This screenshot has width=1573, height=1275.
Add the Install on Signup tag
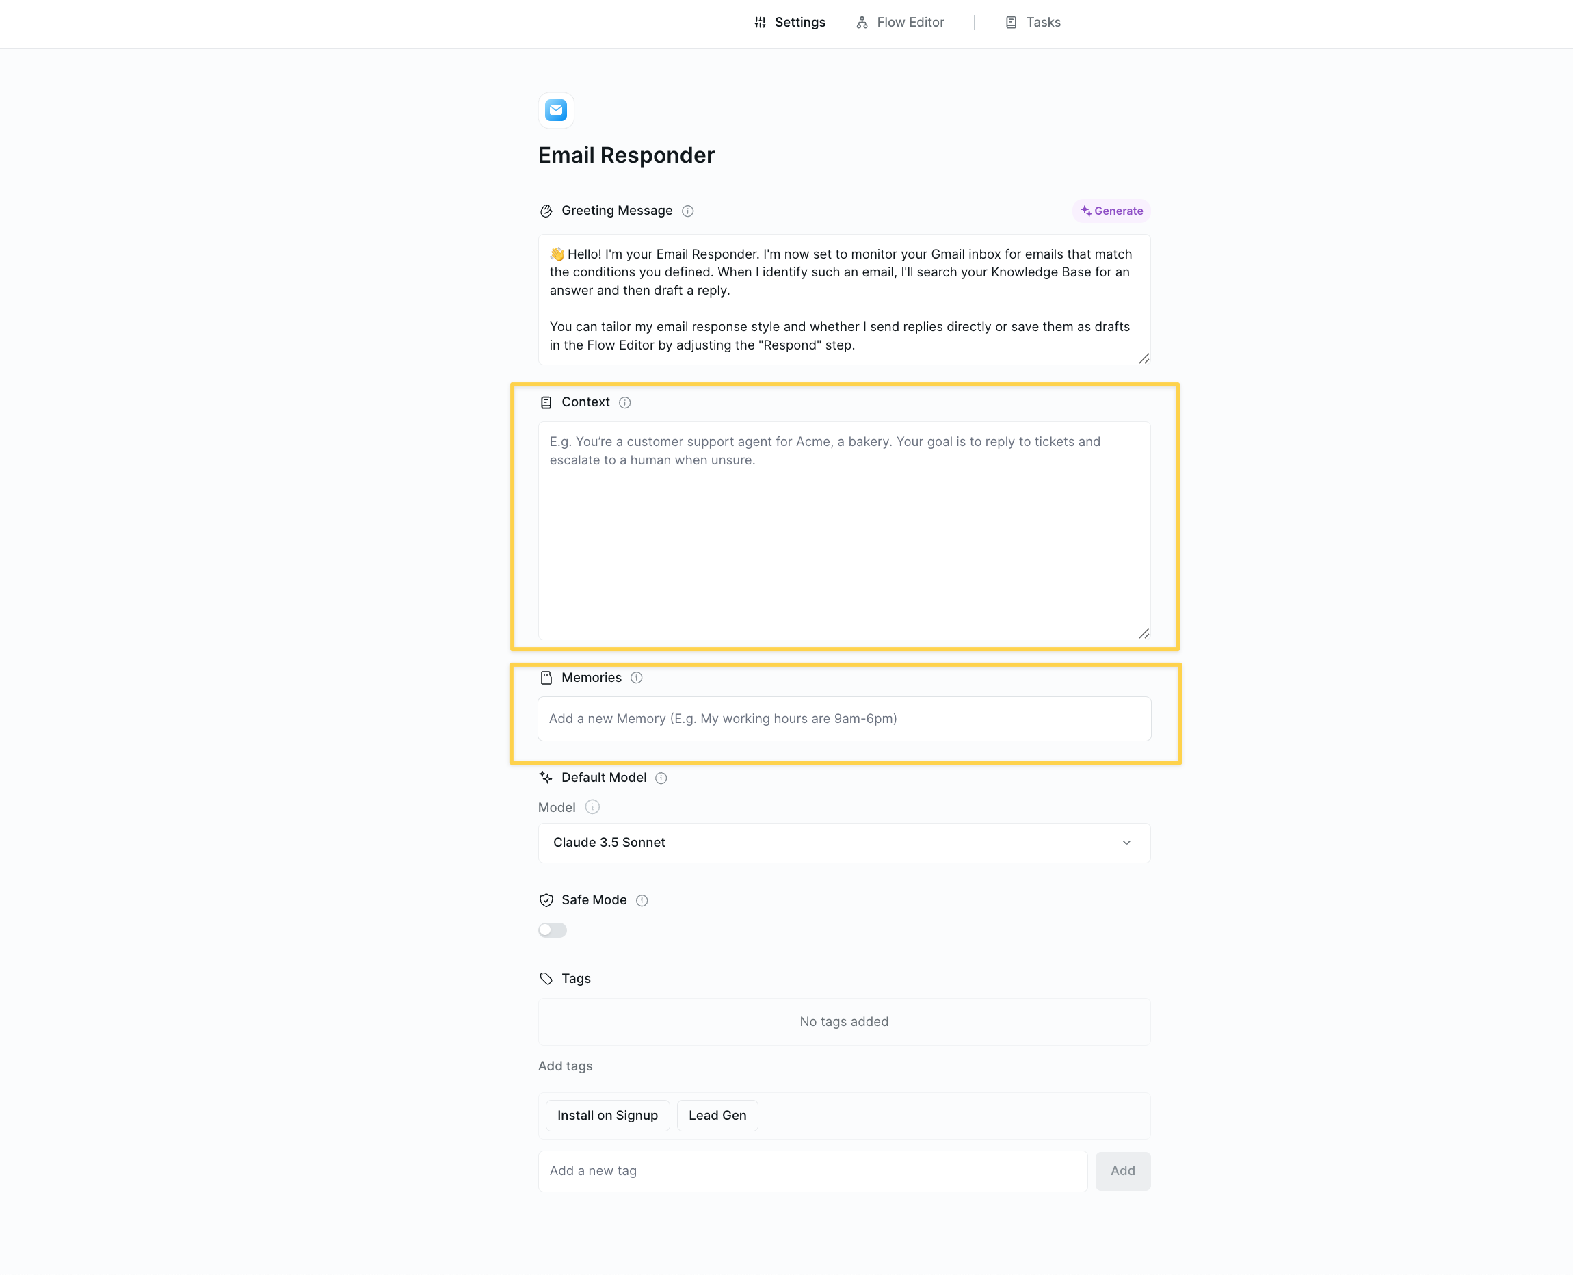point(607,1116)
